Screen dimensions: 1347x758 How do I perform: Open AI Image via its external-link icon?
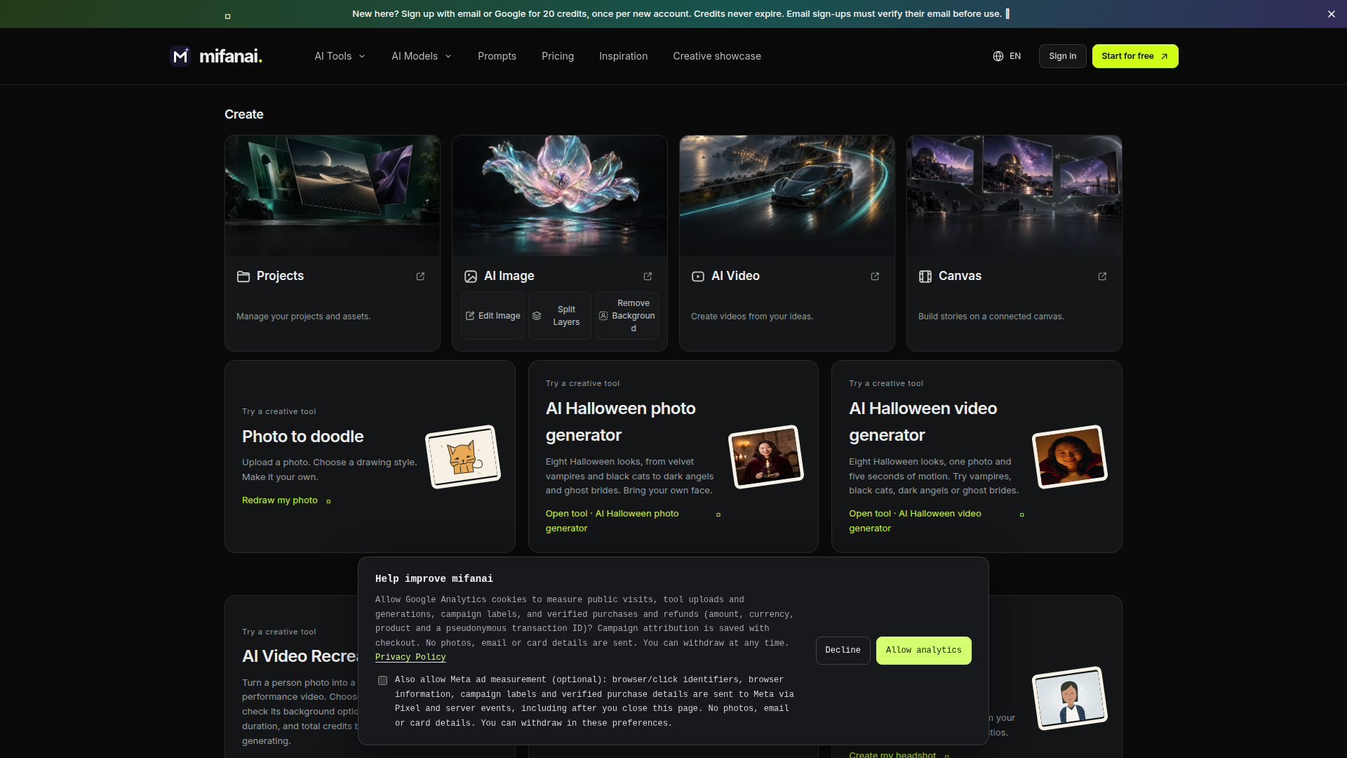(648, 277)
